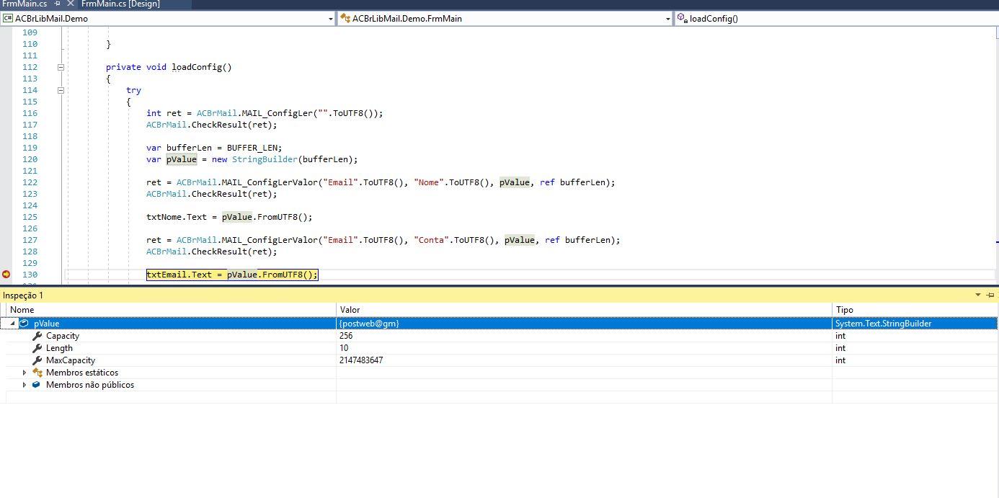Viewport: 999px width, 498px height.
Task: Collapse the loadConfig method outline at line 112
Action: (x=61, y=67)
